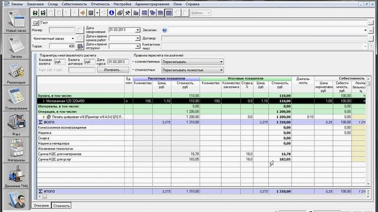Open the arrow next to the grid icon
This screenshot has width=378, height=212.
(x=97, y=13)
